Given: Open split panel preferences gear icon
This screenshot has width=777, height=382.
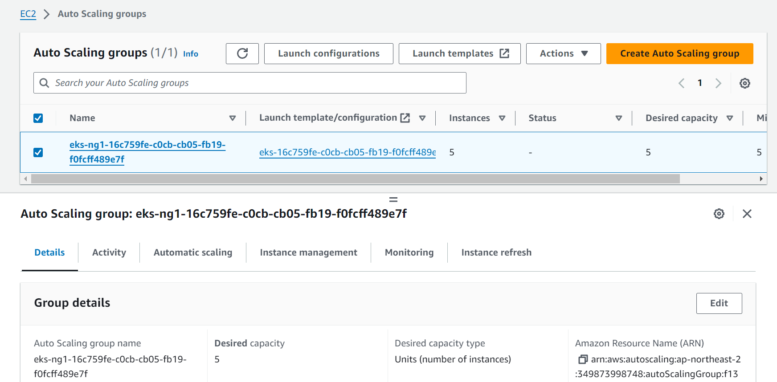Looking at the screenshot, I should click(x=719, y=214).
